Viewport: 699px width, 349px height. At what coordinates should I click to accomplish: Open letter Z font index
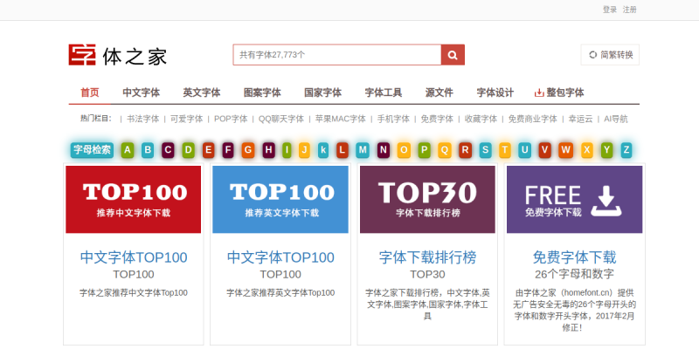click(626, 150)
